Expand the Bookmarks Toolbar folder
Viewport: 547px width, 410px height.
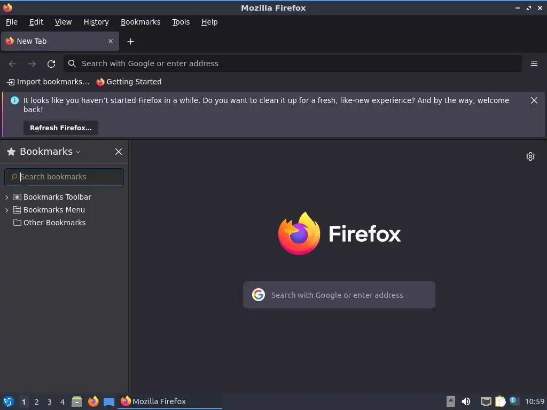tap(6, 198)
